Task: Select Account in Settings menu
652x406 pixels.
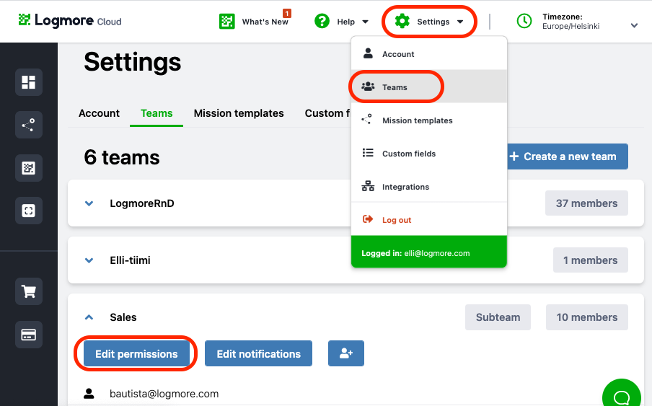Action: click(x=429, y=53)
